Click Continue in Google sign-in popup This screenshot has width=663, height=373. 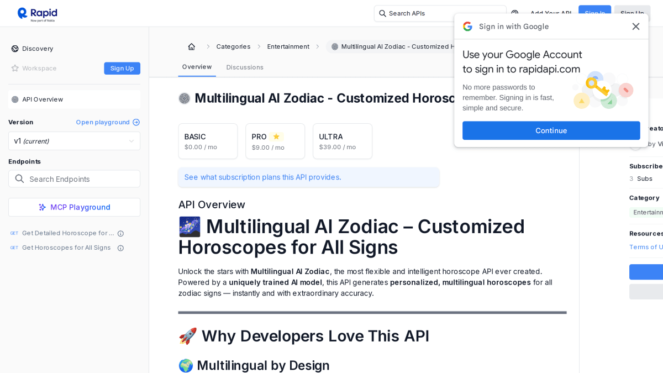[x=551, y=130]
